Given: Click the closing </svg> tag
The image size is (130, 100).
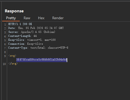Looking at the screenshot, I should [x=13, y=63].
